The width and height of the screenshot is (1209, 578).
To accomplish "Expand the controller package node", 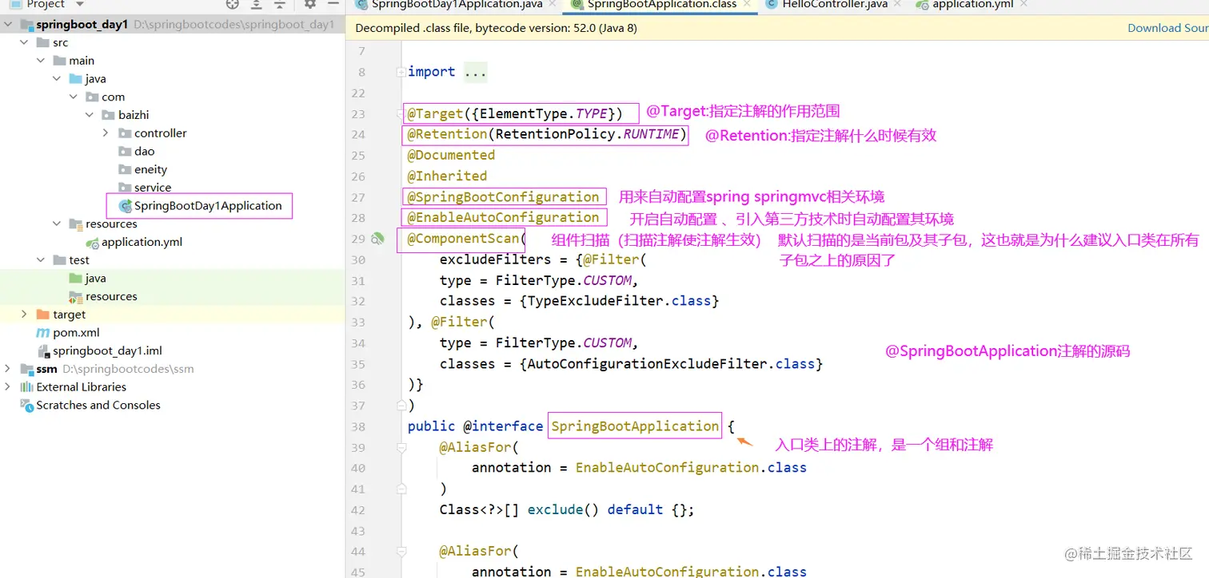I will click(106, 133).
